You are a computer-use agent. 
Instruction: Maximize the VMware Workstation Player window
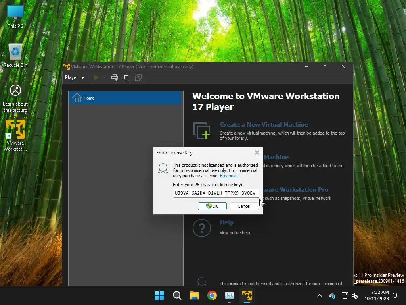325,67
